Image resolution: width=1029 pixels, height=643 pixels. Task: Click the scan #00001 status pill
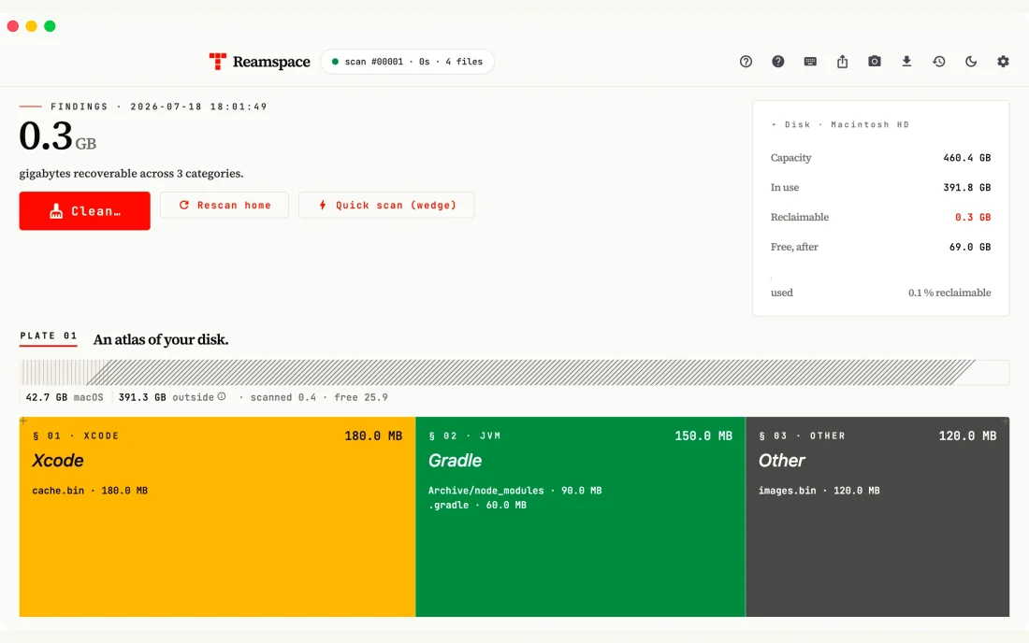(407, 62)
